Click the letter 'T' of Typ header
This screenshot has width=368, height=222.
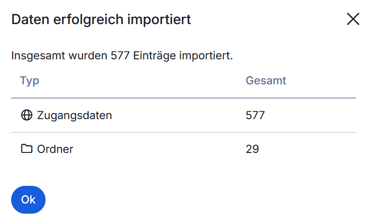(x=23, y=81)
